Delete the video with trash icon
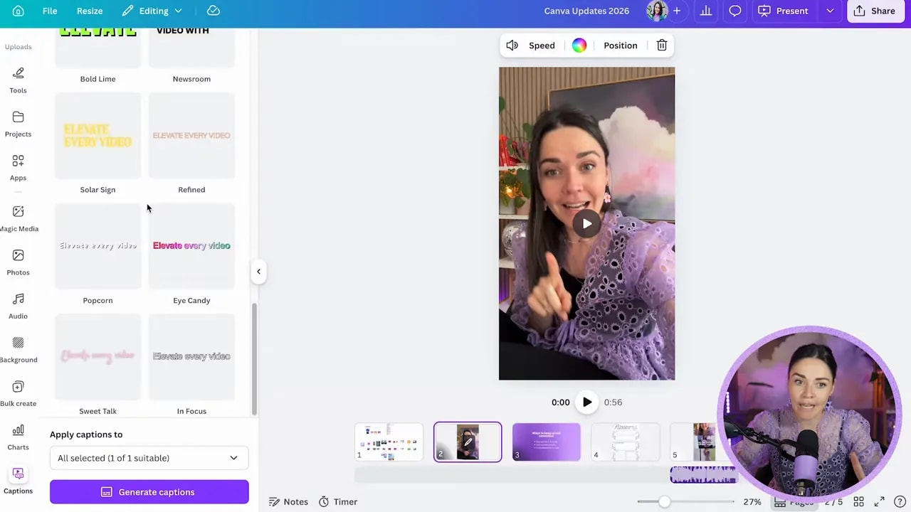This screenshot has height=512, width=911. click(x=662, y=46)
